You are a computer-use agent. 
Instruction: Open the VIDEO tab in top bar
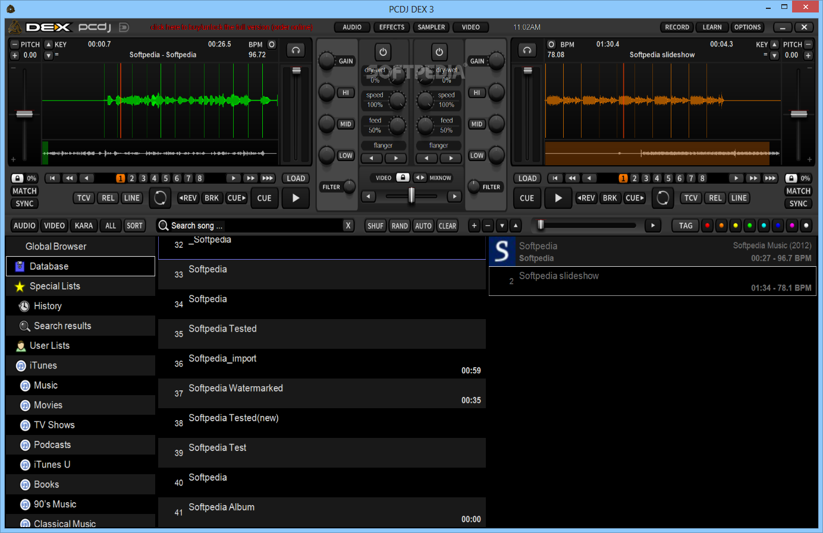click(x=471, y=27)
